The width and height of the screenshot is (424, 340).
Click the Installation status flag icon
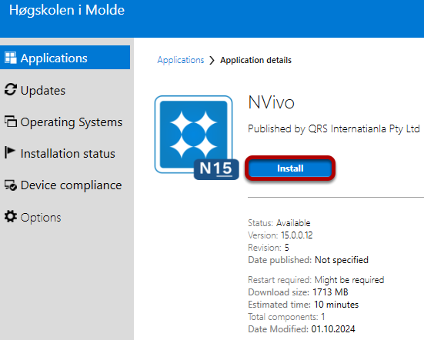(x=10, y=152)
